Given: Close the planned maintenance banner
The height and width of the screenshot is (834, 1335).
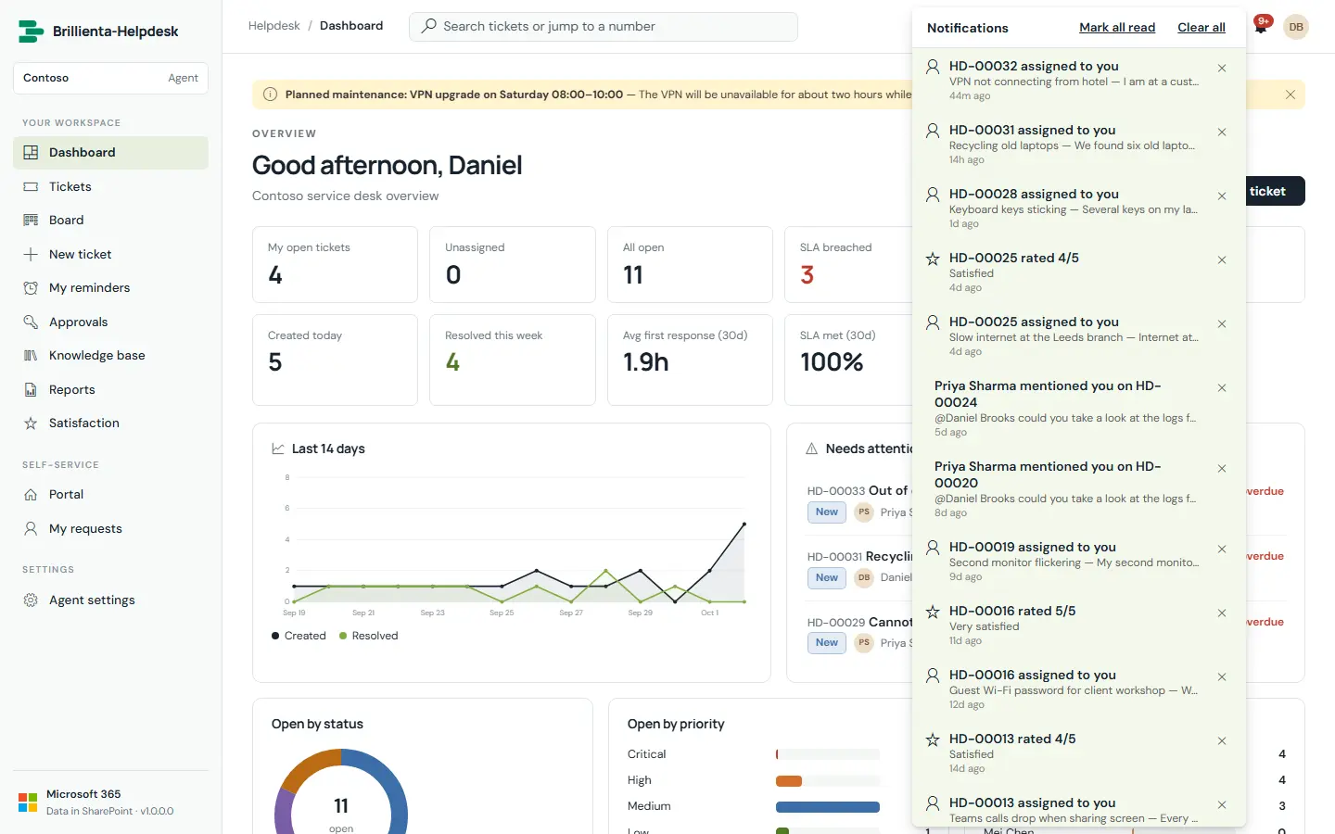Looking at the screenshot, I should tap(1290, 95).
